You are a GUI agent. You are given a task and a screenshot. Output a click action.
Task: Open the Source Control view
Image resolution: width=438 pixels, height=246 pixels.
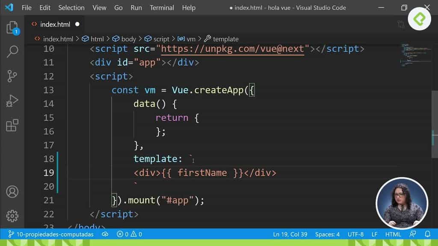point(12,75)
